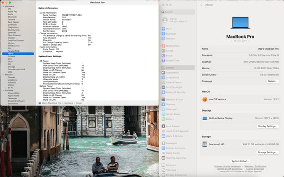Select Lock Screen icon

point(163,126)
